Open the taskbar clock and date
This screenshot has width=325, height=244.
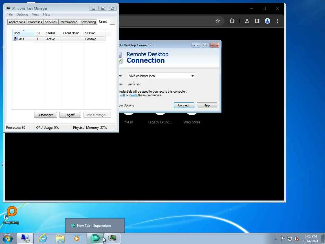311,239
